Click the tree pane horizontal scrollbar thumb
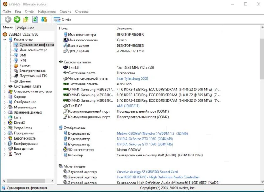The height and width of the screenshot is (192, 264). click(x=26, y=181)
